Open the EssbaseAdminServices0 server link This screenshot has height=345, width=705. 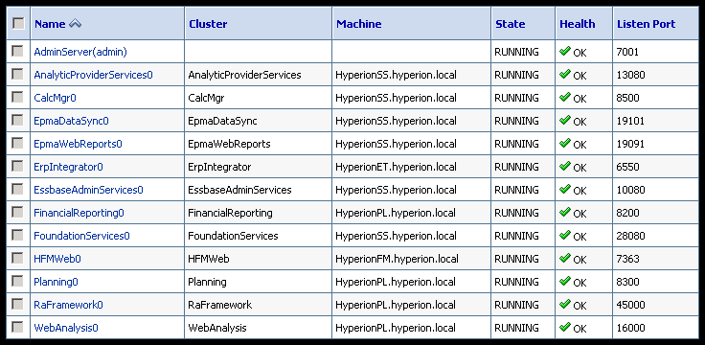point(88,190)
